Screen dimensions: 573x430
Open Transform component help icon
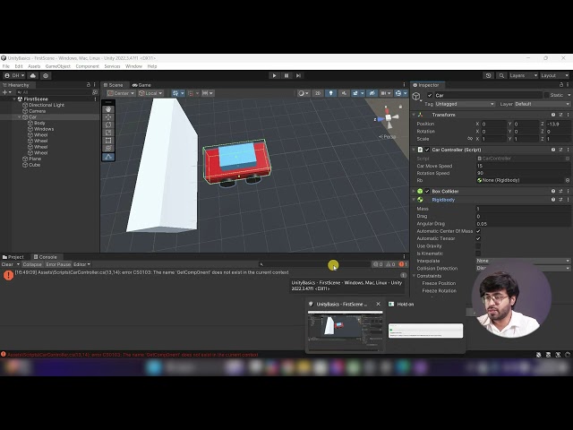553,115
